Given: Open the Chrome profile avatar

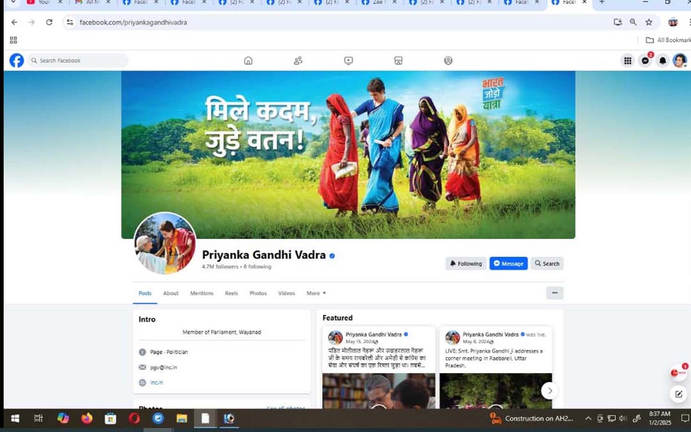Looking at the screenshot, I should click(673, 22).
